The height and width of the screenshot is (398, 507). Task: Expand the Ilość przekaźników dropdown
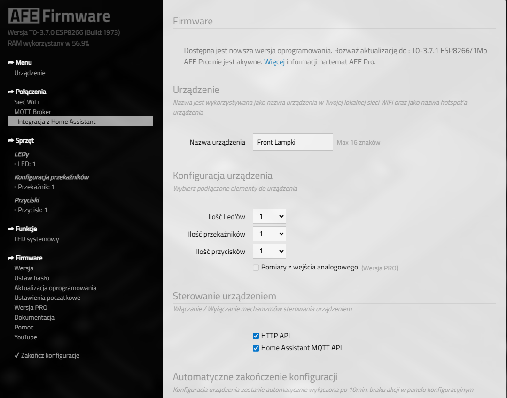coord(269,234)
